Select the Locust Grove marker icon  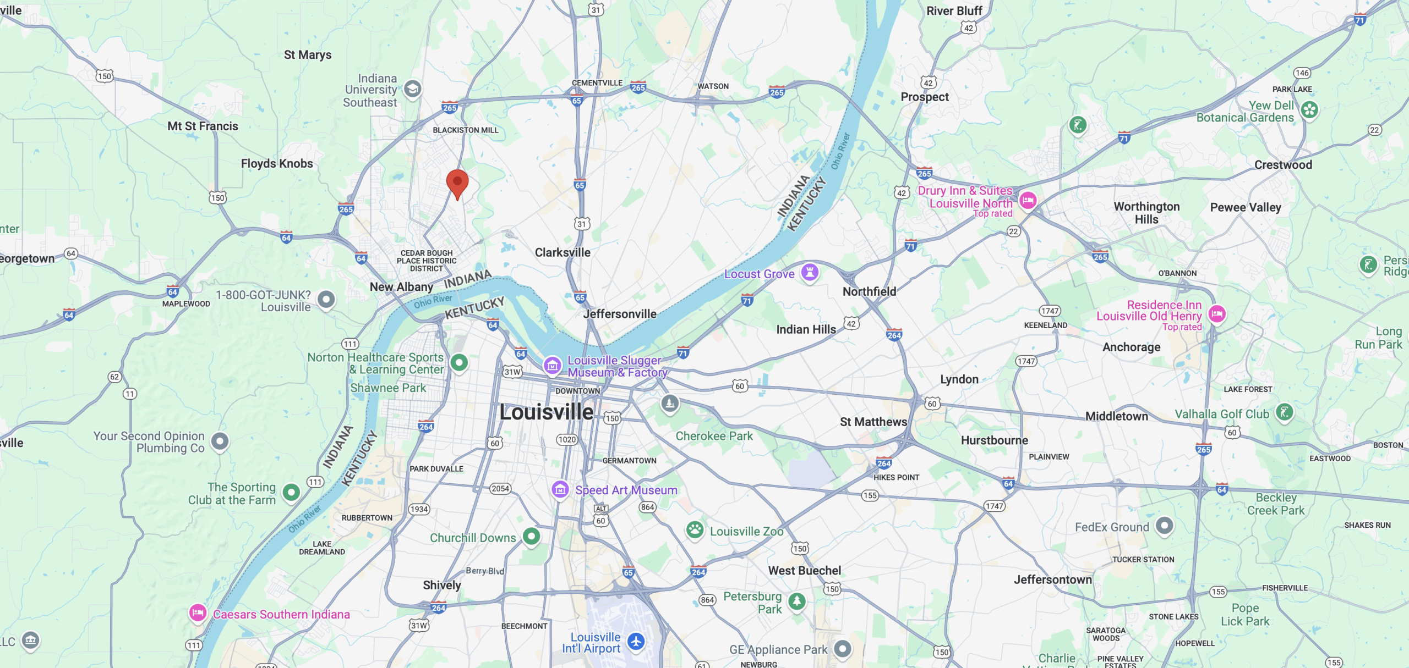(810, 272)
